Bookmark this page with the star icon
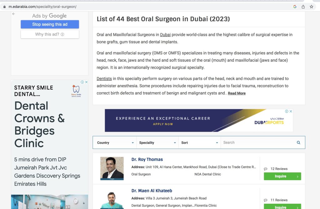Image resolution: width=320 pixels, height=209 pixels. pos(311,7)
